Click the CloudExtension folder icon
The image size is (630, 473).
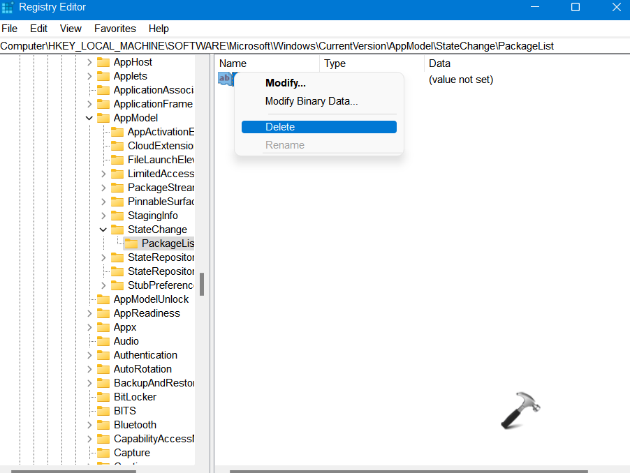click(x=117, y=146)
